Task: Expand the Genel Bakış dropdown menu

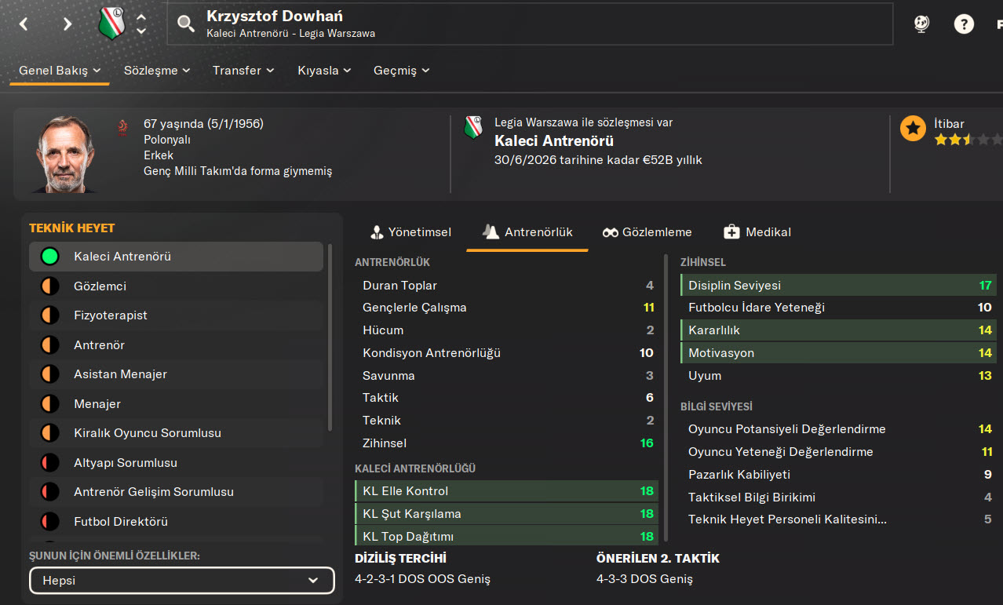Action: pyautogui.click(x=60, y=71)
